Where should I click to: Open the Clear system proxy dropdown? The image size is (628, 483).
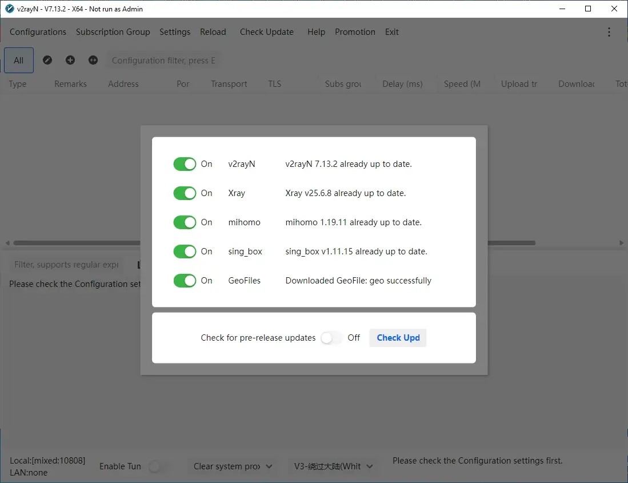[x=233, y=466]
